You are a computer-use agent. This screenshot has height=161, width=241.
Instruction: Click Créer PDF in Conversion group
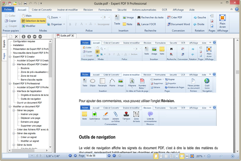click(x=175, y=17)
